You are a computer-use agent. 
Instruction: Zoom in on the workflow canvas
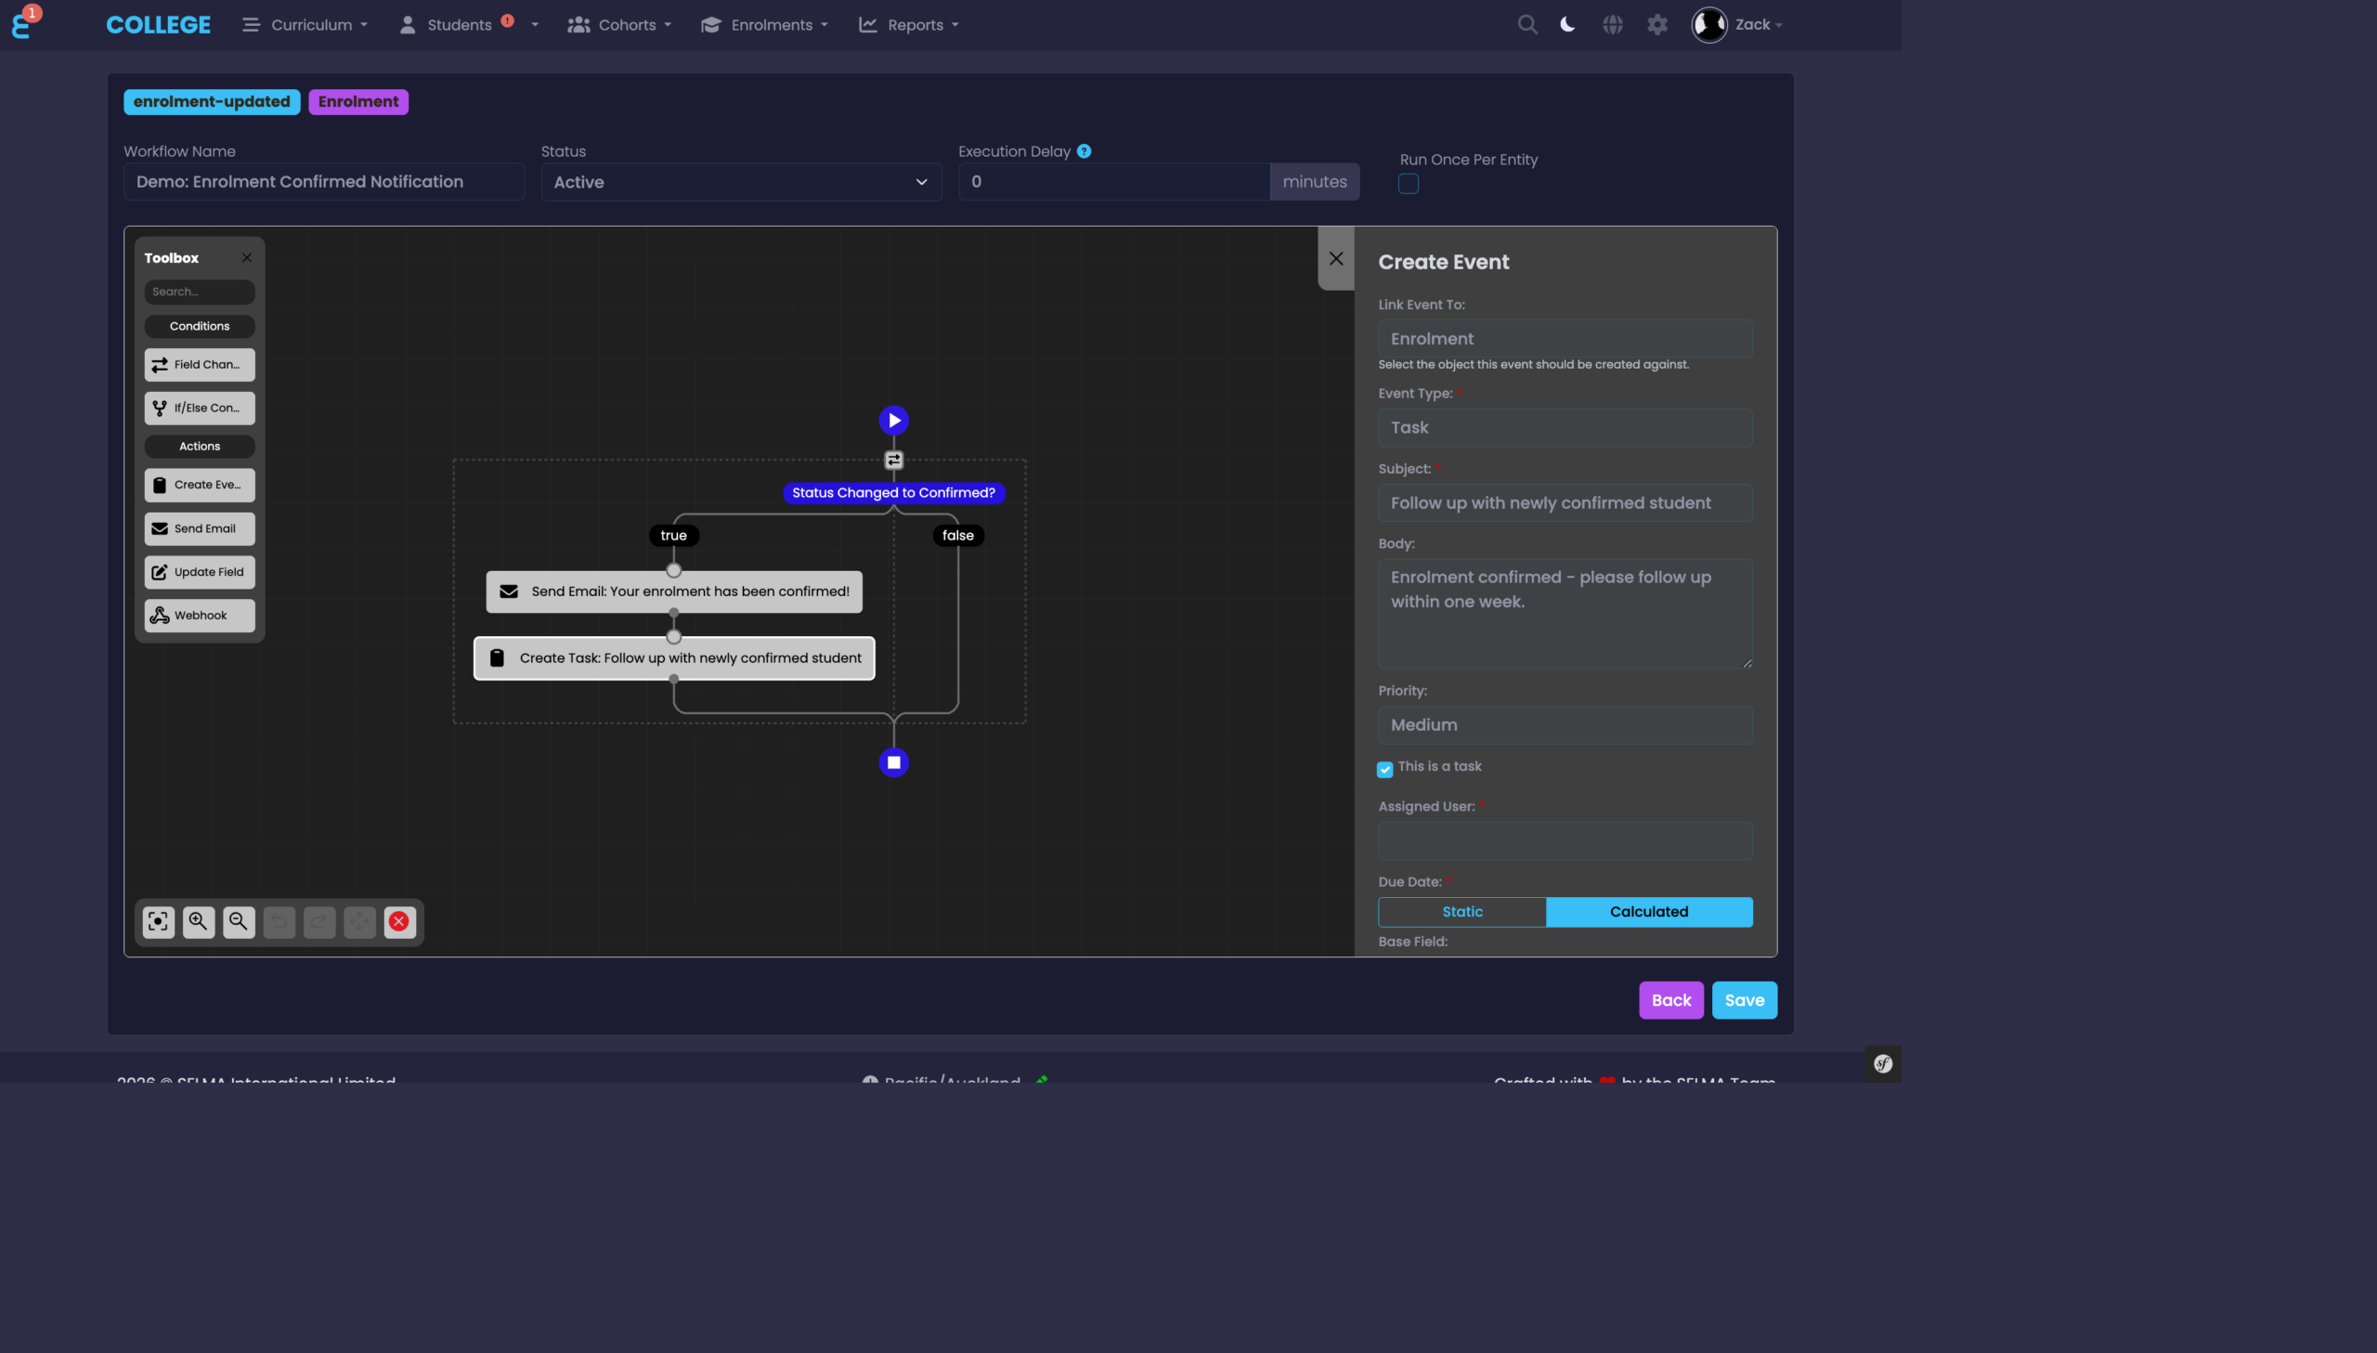pyautogui.click(x=199, y=921)
